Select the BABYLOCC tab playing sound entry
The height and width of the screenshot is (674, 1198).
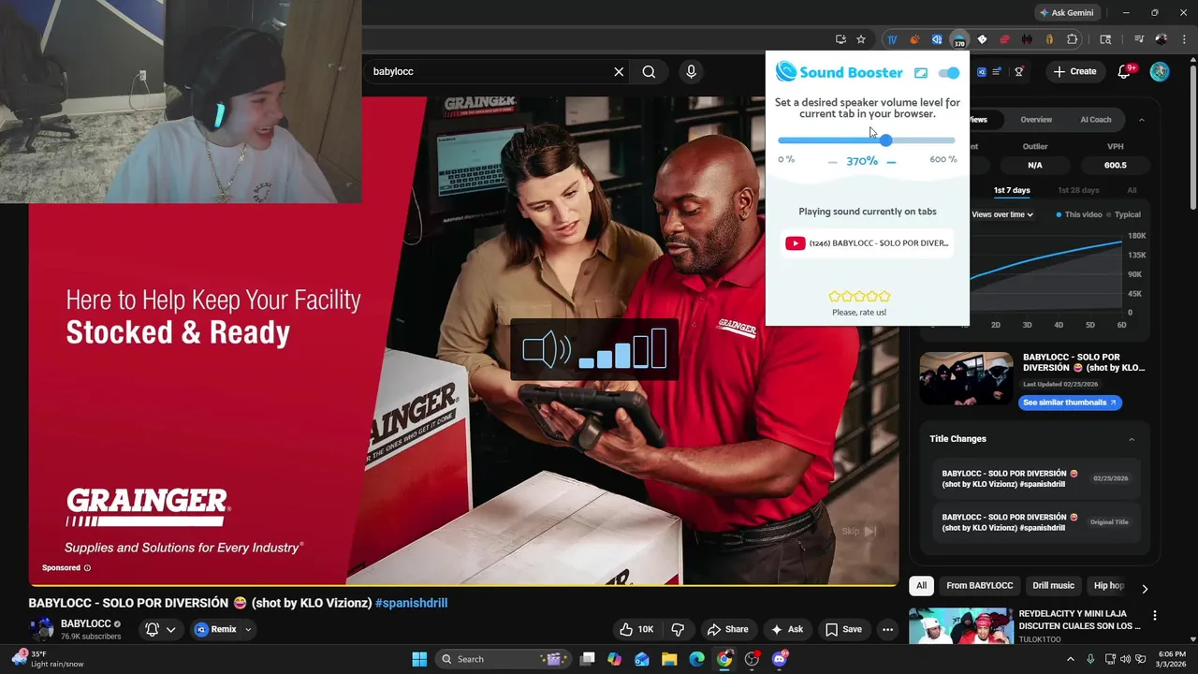tap(868, 243)
